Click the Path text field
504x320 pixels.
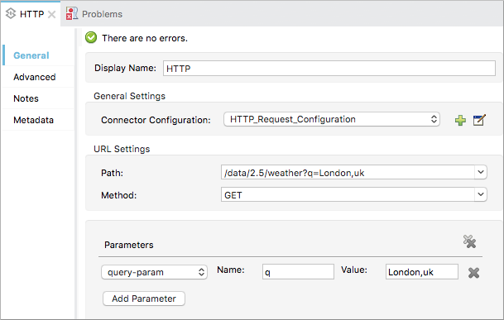[348, 172]
